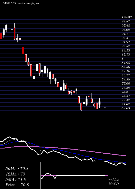This screenshot has width=135, height=189.
Task: Click the 5MA : 71.8 readout
Action: pos(16,180)
